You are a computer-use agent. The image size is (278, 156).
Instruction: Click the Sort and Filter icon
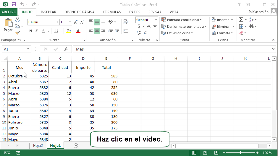click(x=251, y=19)
